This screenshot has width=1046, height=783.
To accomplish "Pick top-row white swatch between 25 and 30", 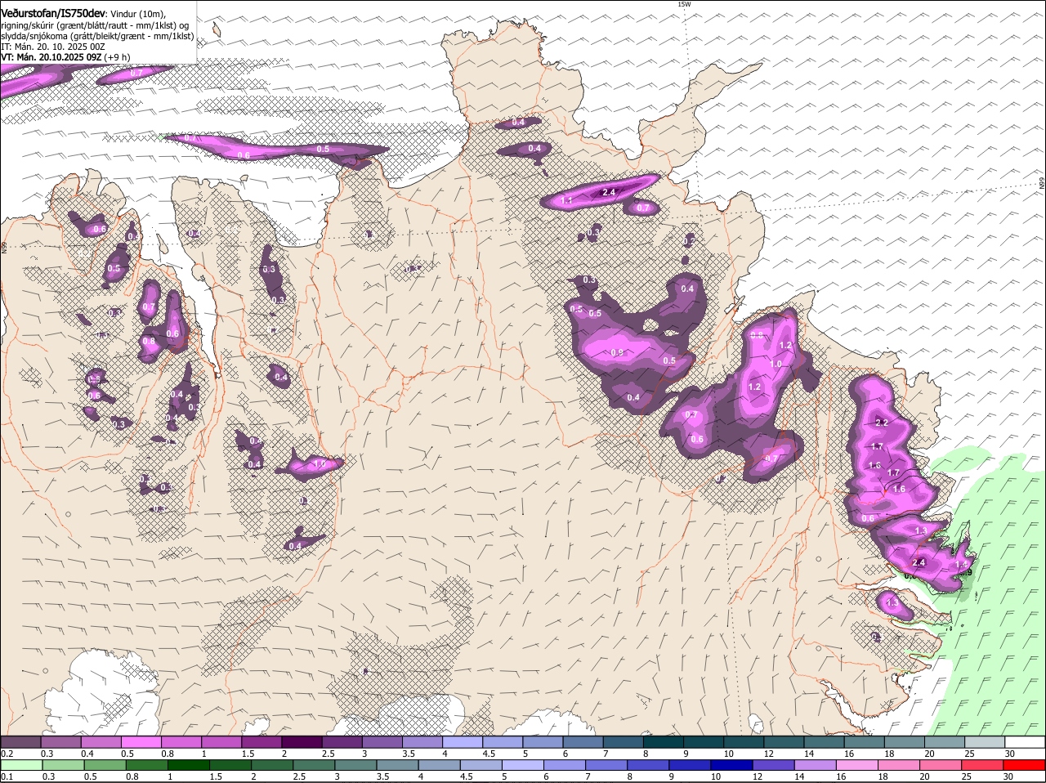I will pyautogui.click(x=984, y=742).
